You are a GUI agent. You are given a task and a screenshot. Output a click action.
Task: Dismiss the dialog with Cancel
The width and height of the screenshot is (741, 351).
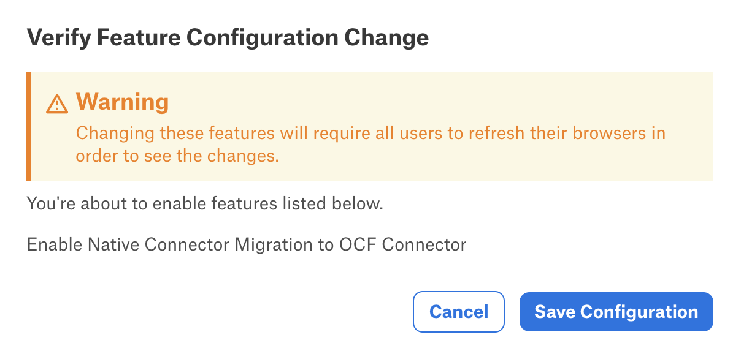(459, 312)
